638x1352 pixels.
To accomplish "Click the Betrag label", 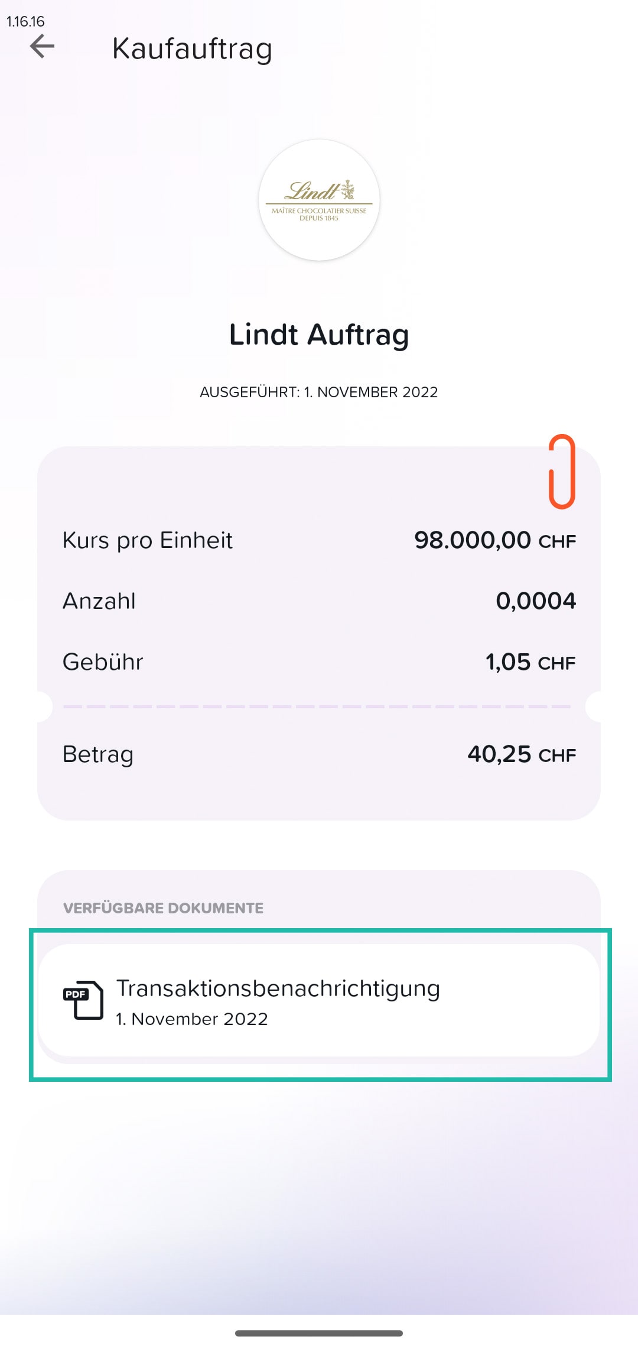I will [x=98, y=754].
